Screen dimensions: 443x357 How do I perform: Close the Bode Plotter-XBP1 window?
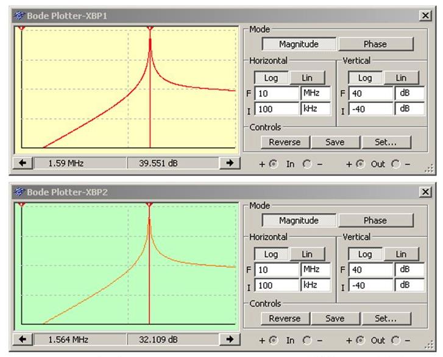425,16
